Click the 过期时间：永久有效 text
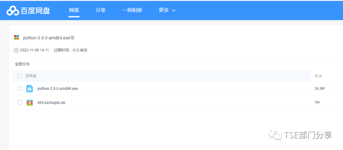 (x=71, y=50)
